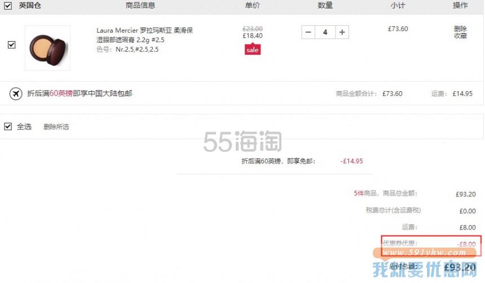Click the 运费 £14.95 value in shipping row
The width and height of the screenshot is (485, 283).
coord(462,94)
